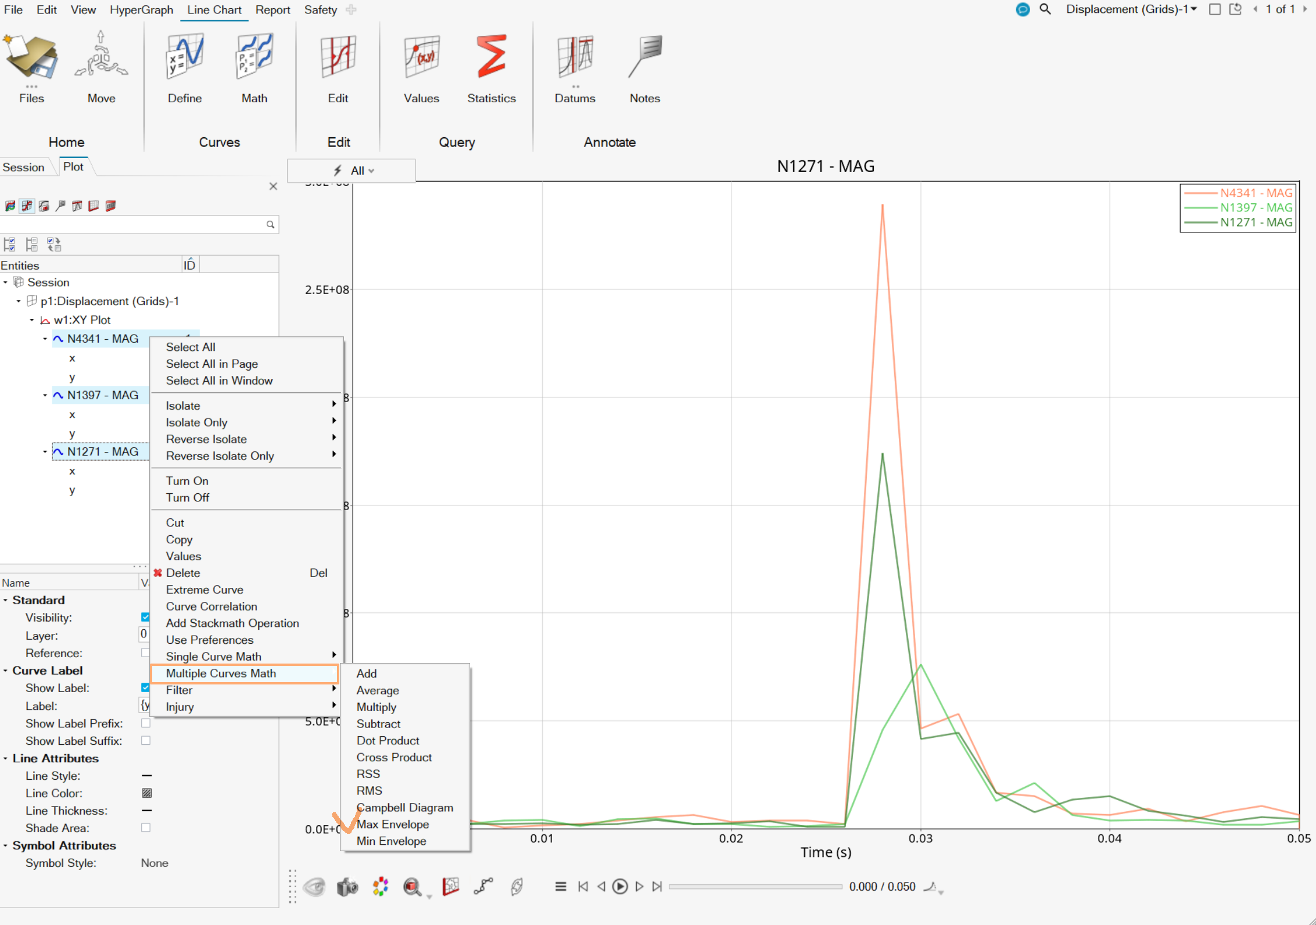Image resolution: width=1316 pixels, height=925 pixels.
Task: Click the datum filter icon in browser toolbar
Action: pyautogui.click(x=77, y=206)
